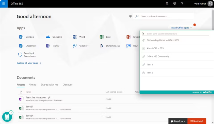The width and height of the screenshot is (214, 124).
Task: Click the Need help? button
Action: point(197,121)
